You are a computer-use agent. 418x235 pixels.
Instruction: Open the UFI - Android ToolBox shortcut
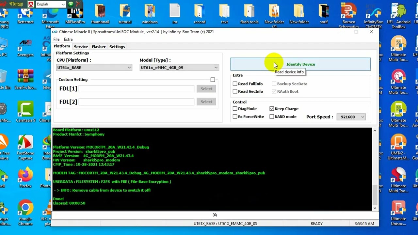pyautogui.click(x=398, y=16)
